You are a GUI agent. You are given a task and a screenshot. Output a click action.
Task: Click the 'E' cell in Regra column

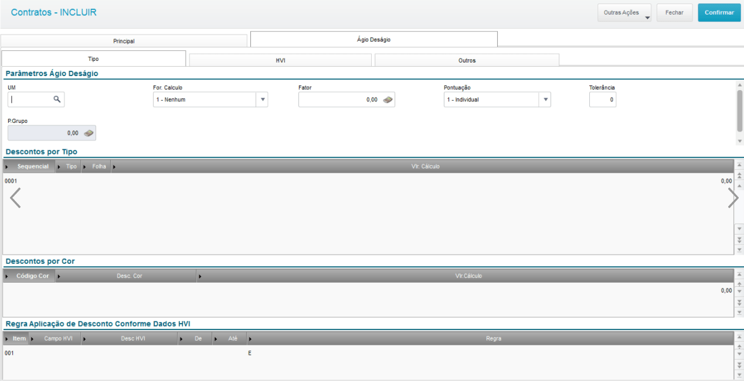click(x=250, y=353)
